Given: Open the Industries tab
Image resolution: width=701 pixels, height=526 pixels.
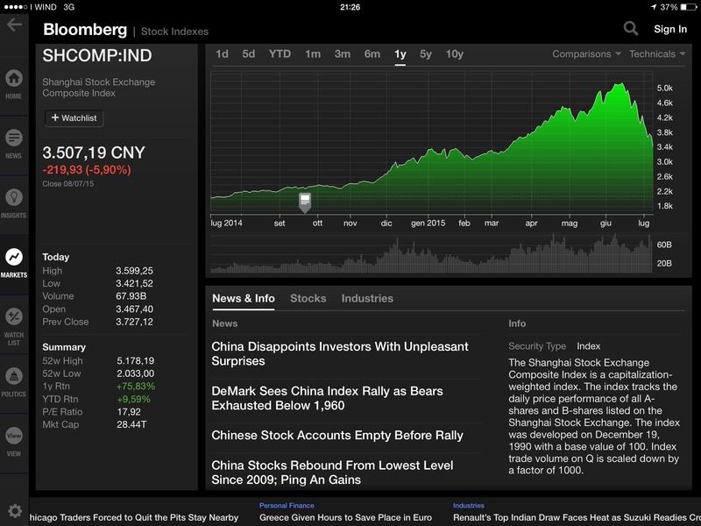Looking at the screenshot, I should [x=367, y=298].
